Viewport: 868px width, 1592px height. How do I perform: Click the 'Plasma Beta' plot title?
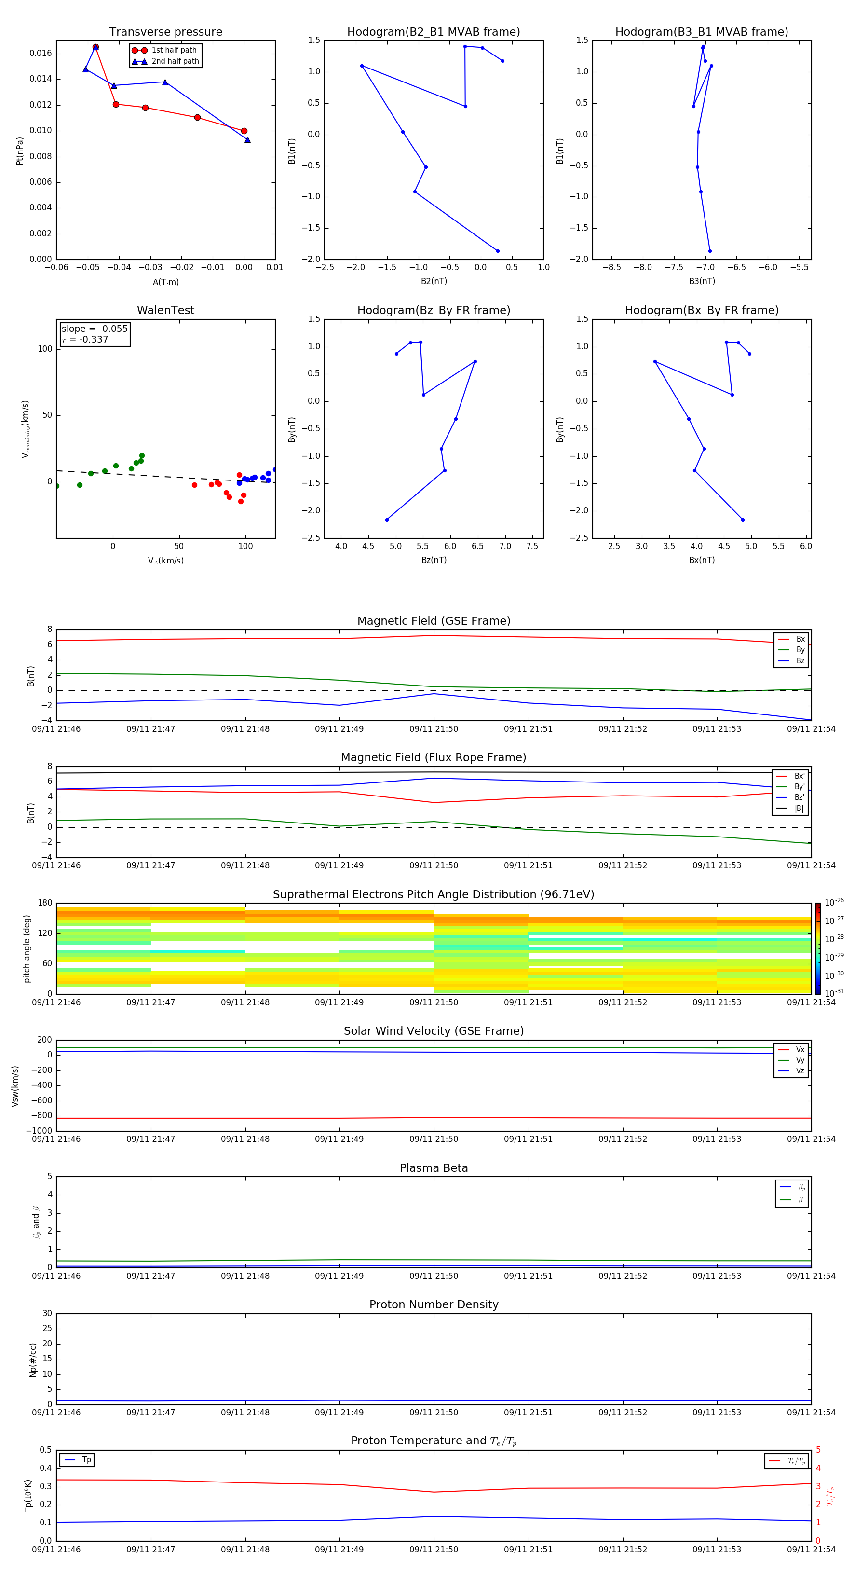434,1168
